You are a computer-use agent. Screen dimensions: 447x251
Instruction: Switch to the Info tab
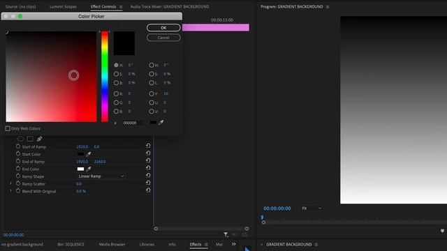pos(172,245)
